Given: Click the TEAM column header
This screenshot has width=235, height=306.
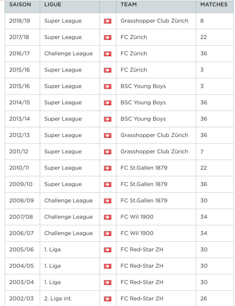Looking at the screenshot, I should tap(129, 5).
